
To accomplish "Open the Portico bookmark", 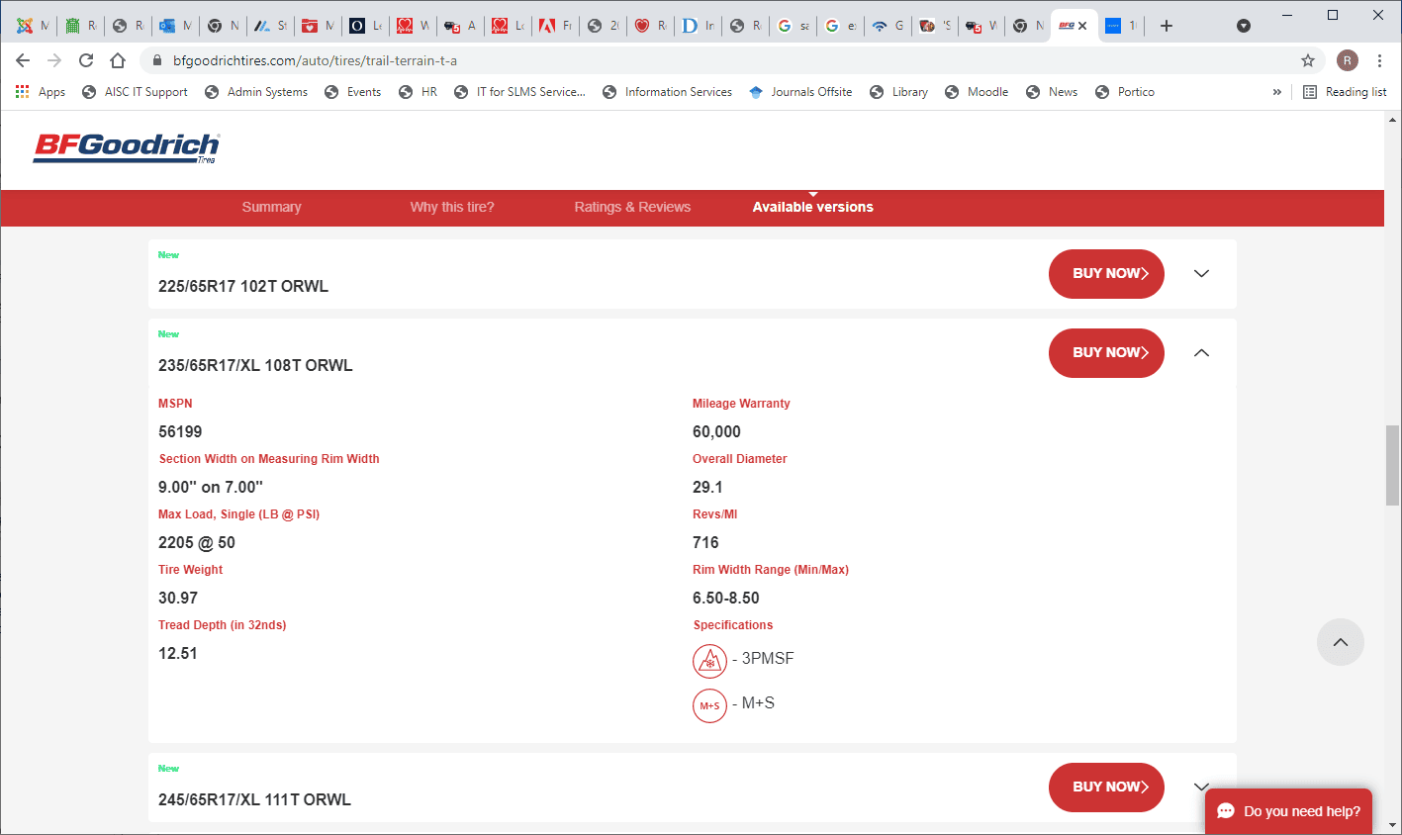I will (1125, 92).
